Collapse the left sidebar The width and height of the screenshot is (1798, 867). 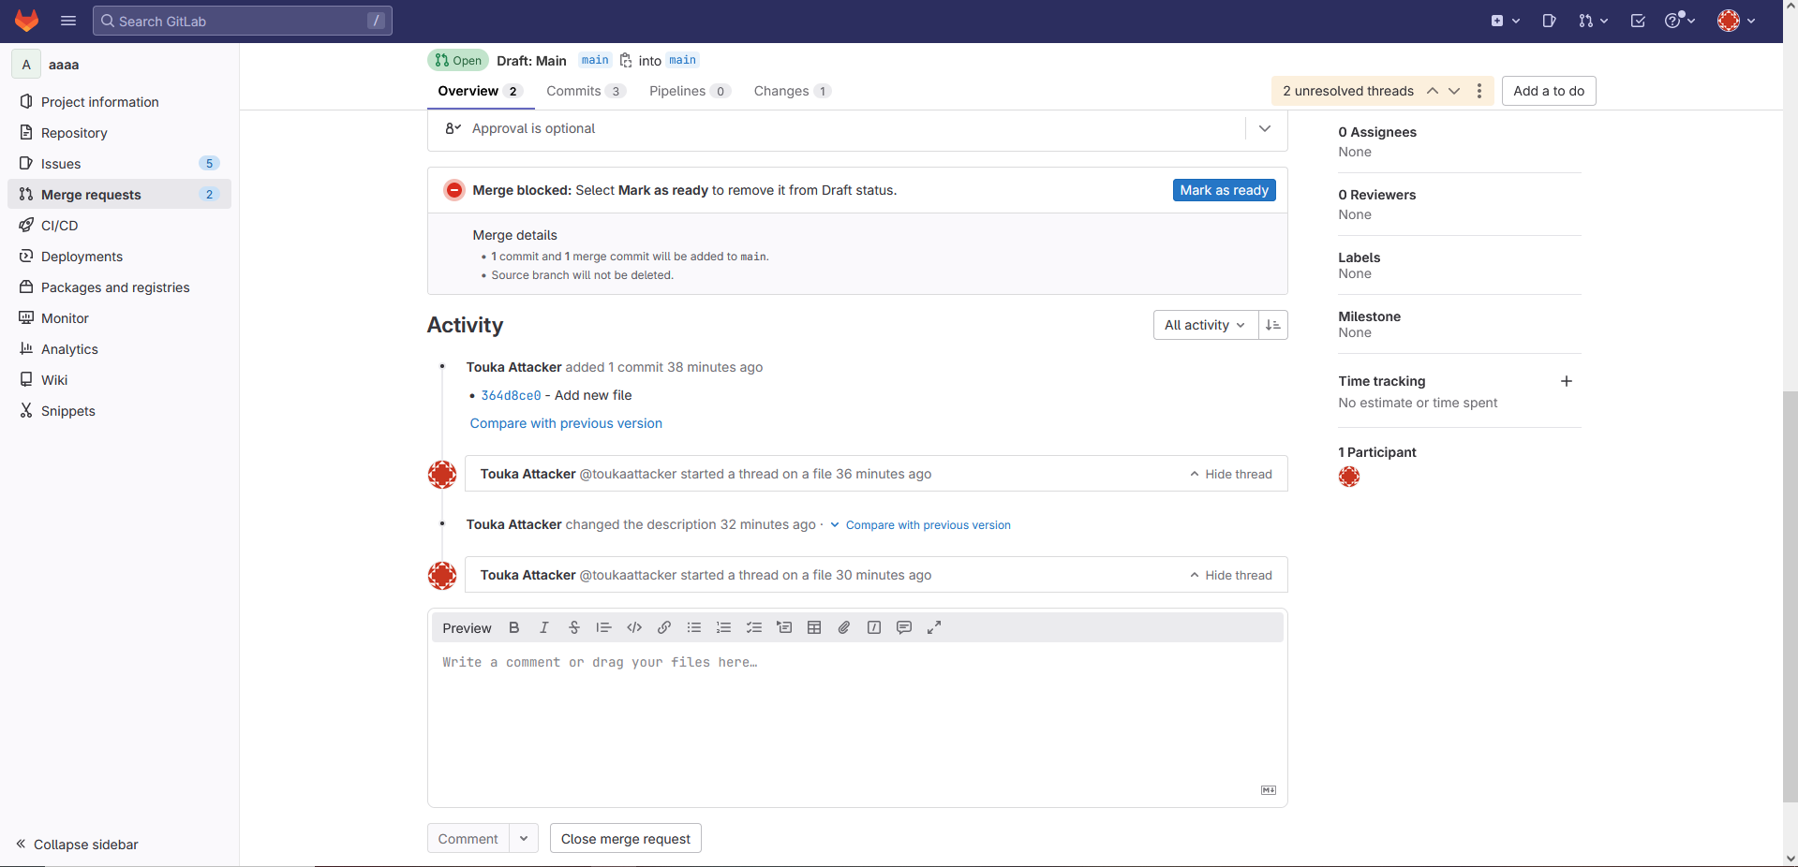click(x=77, y=845)
